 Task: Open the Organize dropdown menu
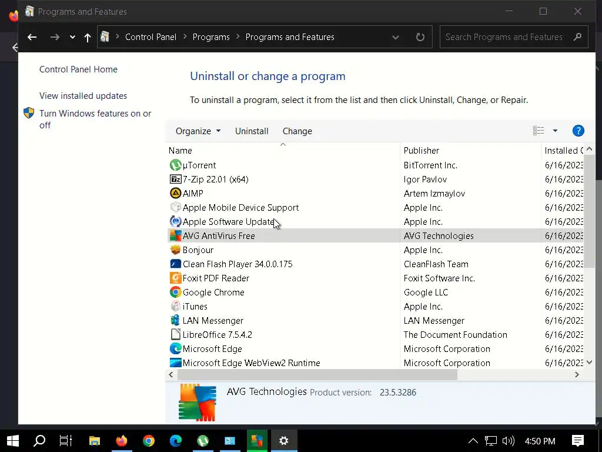[198, 131]
